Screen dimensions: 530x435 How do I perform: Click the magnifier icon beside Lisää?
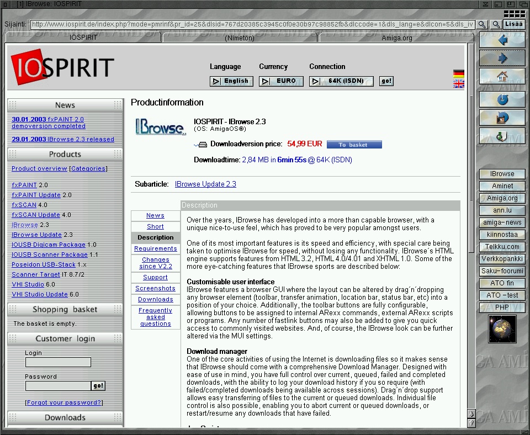[496, 24]
